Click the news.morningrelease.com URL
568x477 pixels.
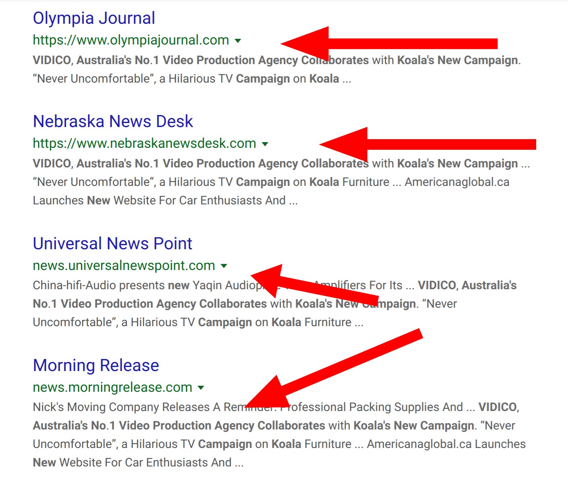(x=113, y=387)
